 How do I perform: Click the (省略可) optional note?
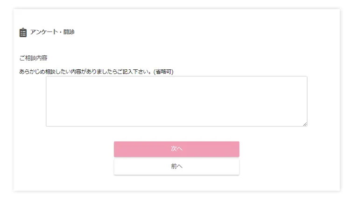[x=163, y=72]
